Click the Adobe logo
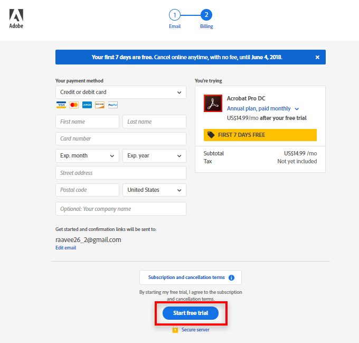The height and width of the screenshot is (343, 359). point(16,18)
